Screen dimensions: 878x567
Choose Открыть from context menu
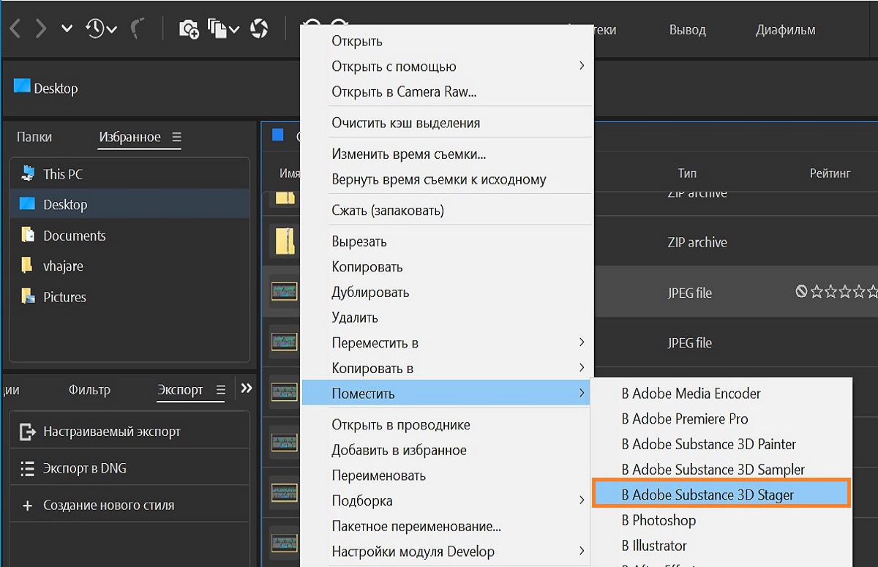click(x=446, y=41)
